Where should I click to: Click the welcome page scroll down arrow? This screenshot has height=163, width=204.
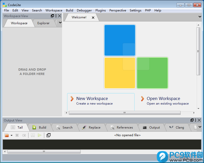tap(198, 109)
